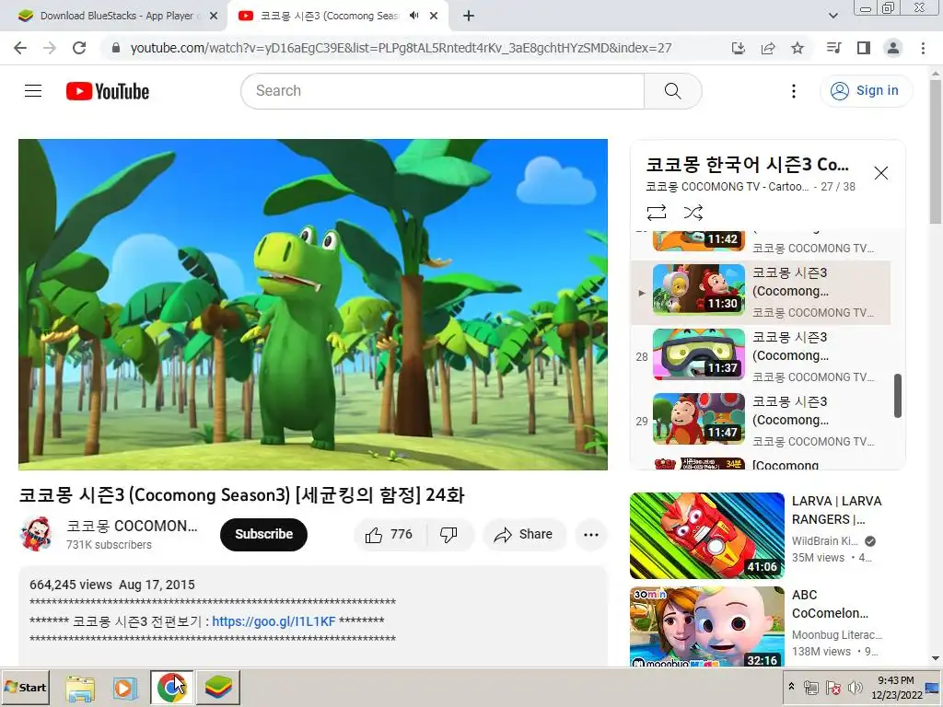Viewport: 943px width, 707px height.
Task: Open a new browser tab
Action: tap(469, 17)
